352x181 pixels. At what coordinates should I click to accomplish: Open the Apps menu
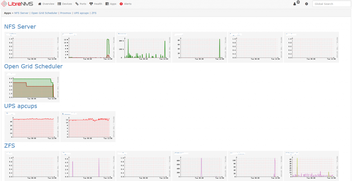[x=111, y=4]
